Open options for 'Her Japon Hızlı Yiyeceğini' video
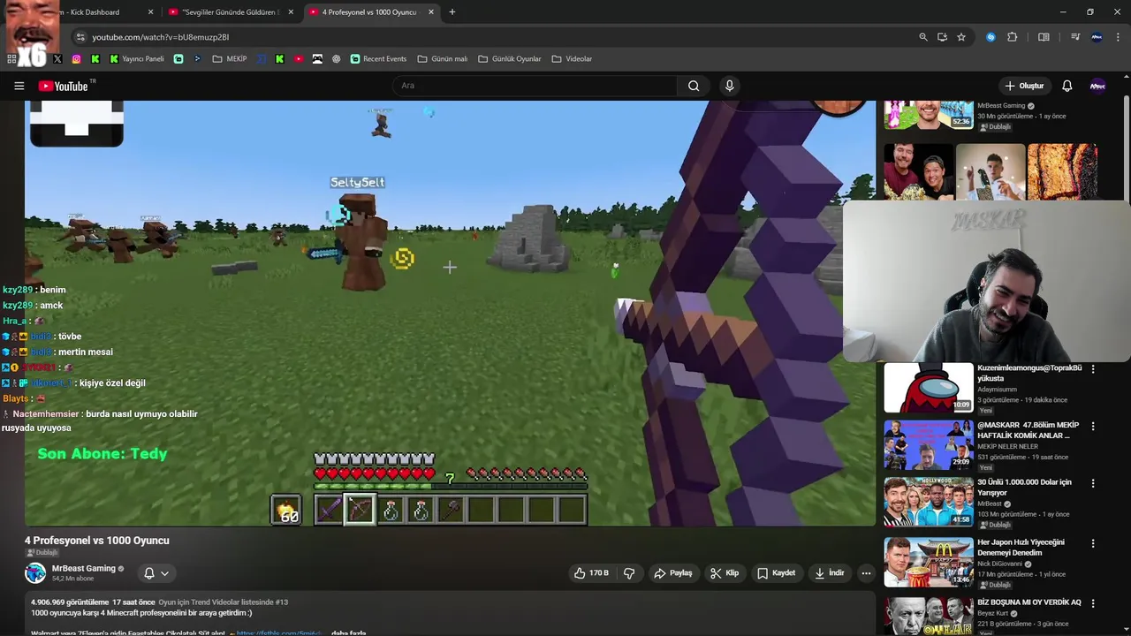This screenshot has height=636, width=1131. point(1093,543)
